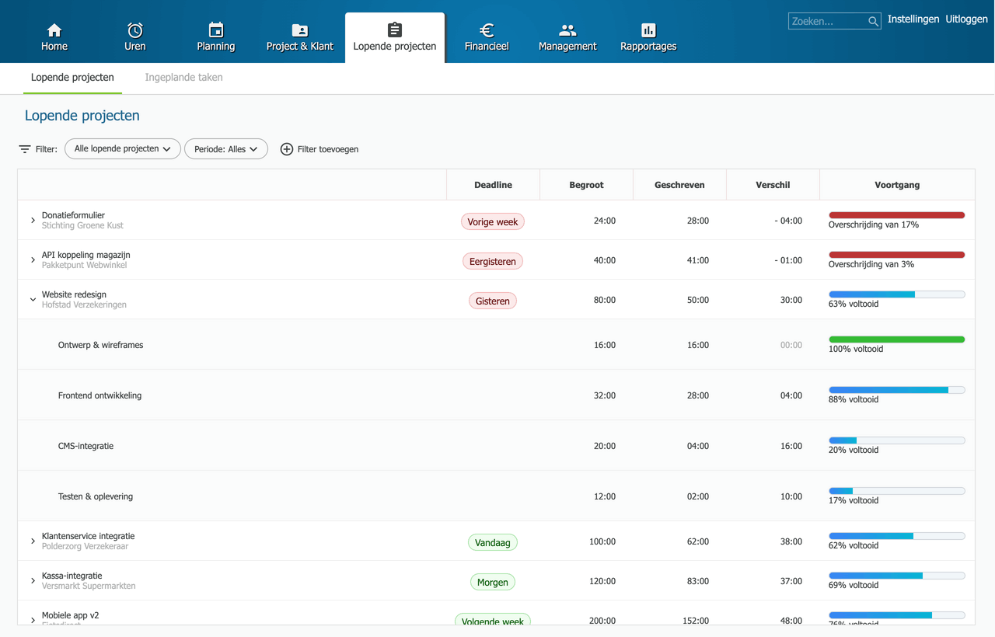
Task: Open Financieel via the euro icon
Action: point(487,30)
